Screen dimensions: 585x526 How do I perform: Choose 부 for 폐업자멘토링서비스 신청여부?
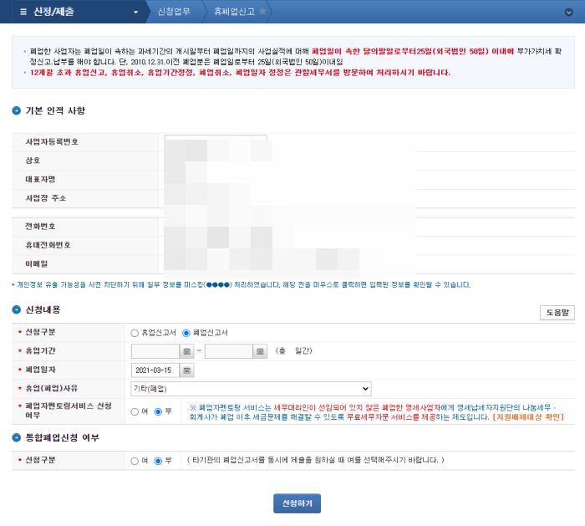point(158,411)
